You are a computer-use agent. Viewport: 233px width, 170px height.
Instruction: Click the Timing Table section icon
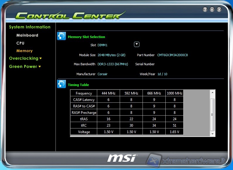coord(61,84)
